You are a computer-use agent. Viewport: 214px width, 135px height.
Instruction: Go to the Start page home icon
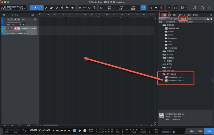click(x=202, y=8)
